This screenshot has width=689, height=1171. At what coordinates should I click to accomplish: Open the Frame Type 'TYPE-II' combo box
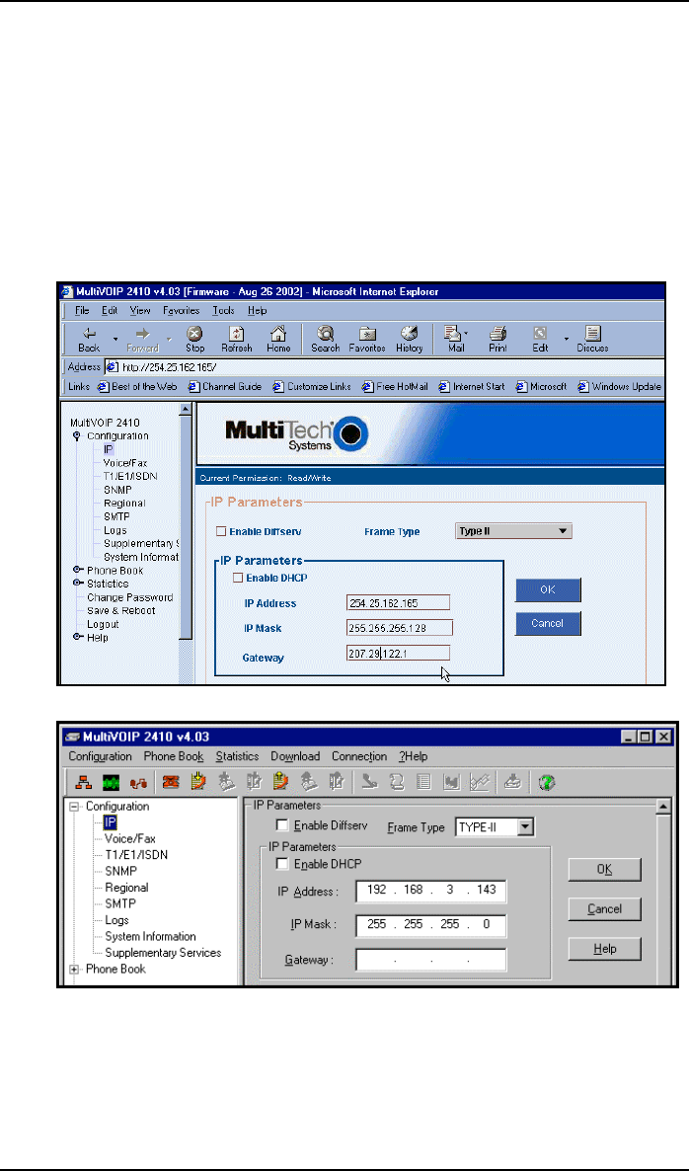pos(496,826)
